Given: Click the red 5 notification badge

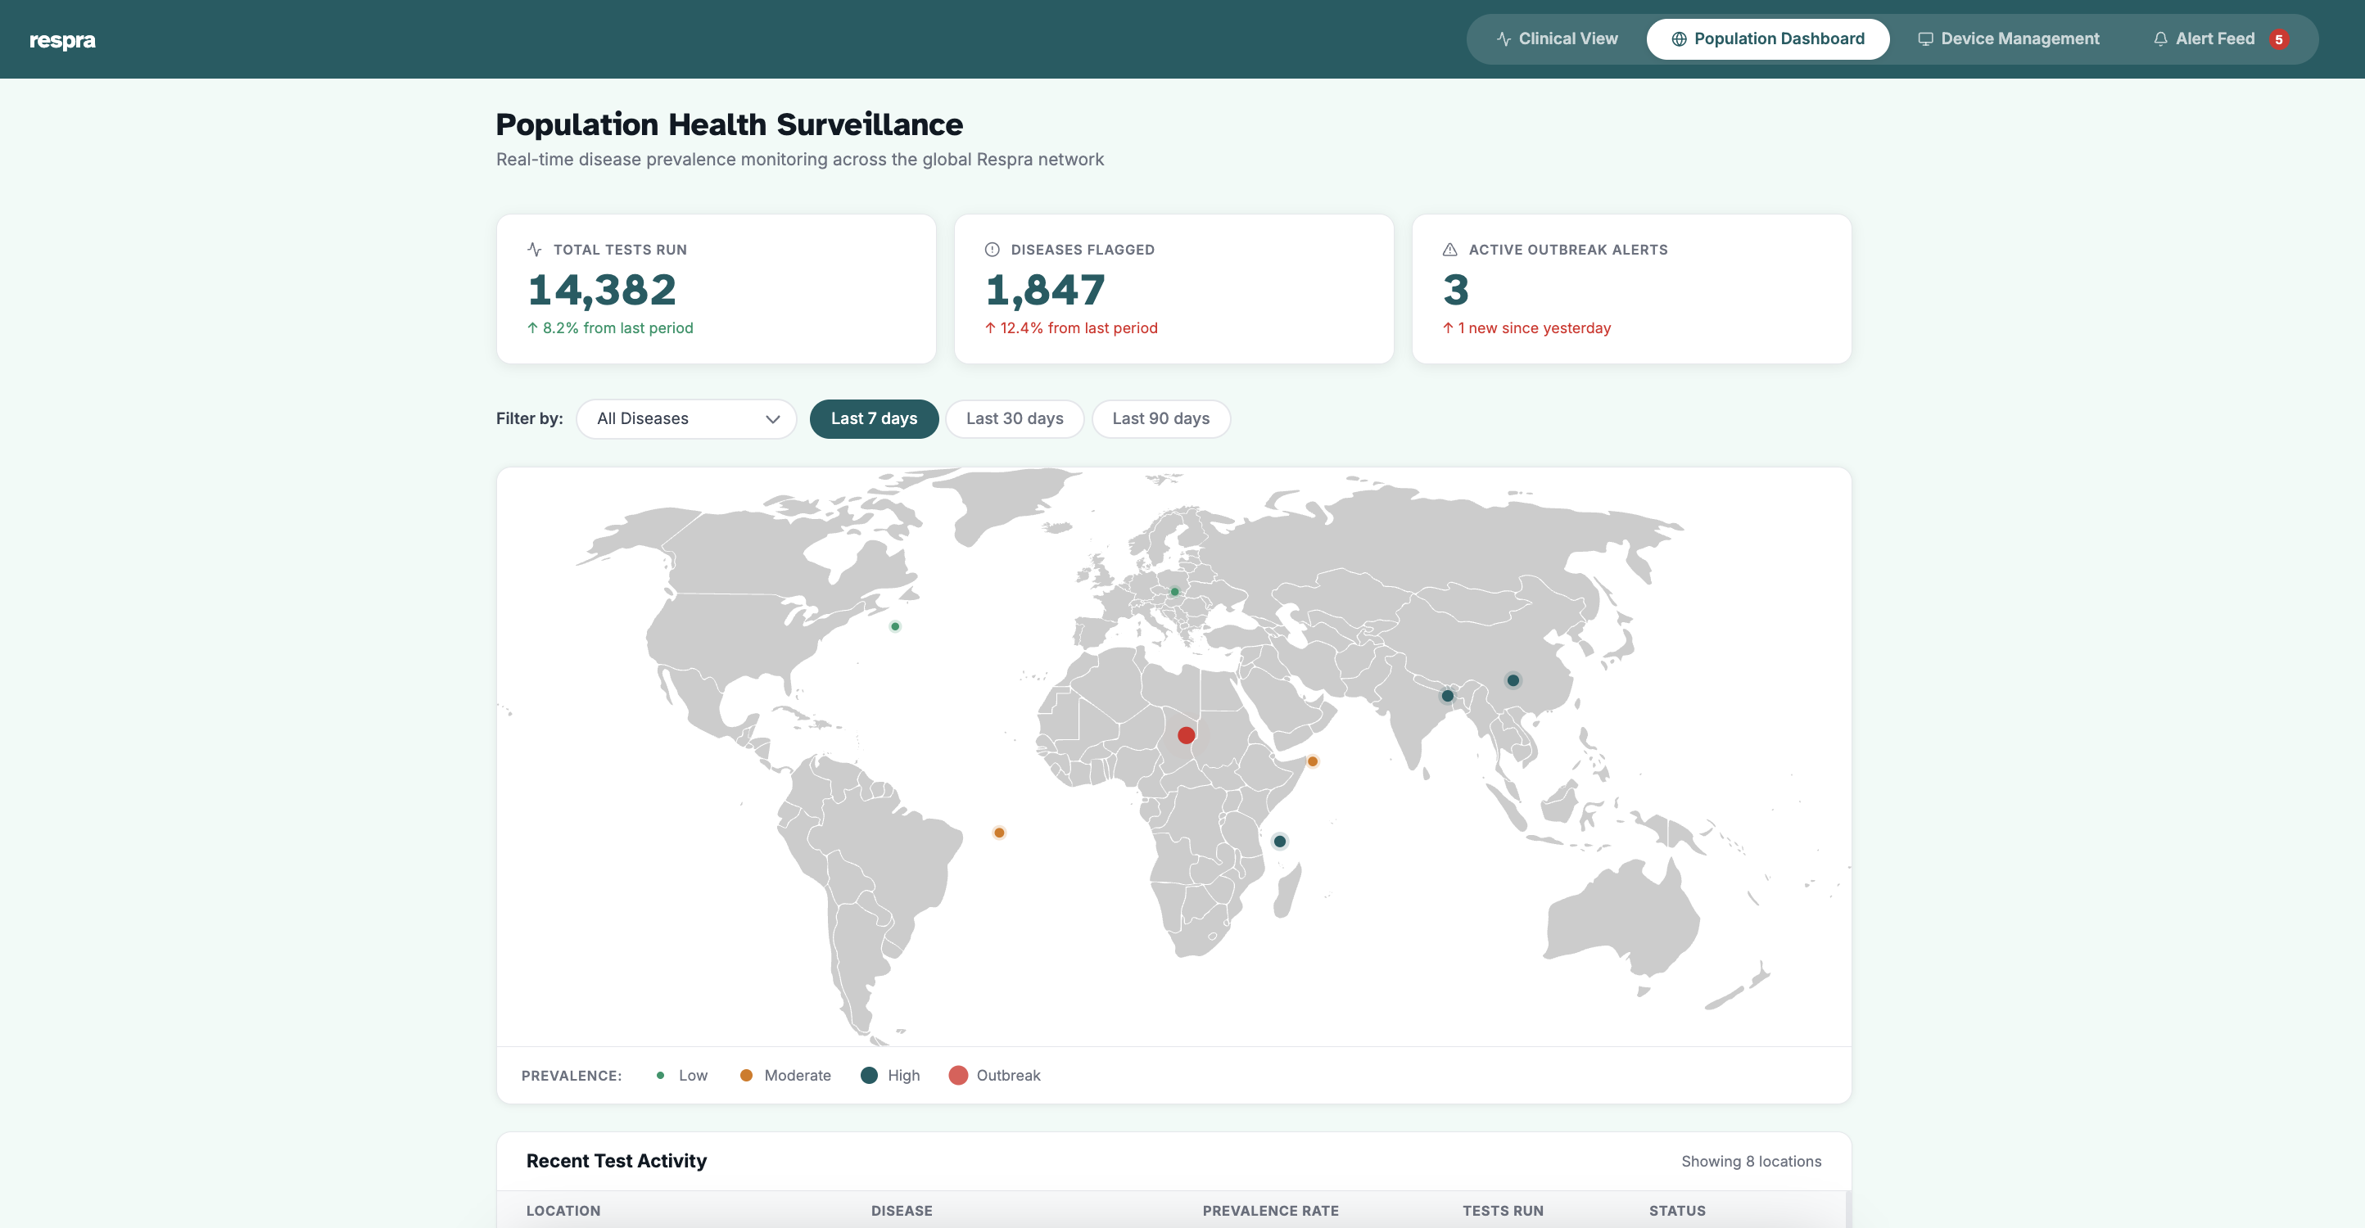Looking at the screenshot, I should click(x=2279, y=39).
